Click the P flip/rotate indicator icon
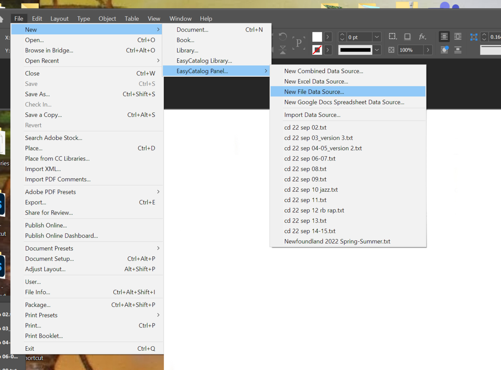Image resolution: width=501 pixels, height=370 pixels. click(299, 43)
